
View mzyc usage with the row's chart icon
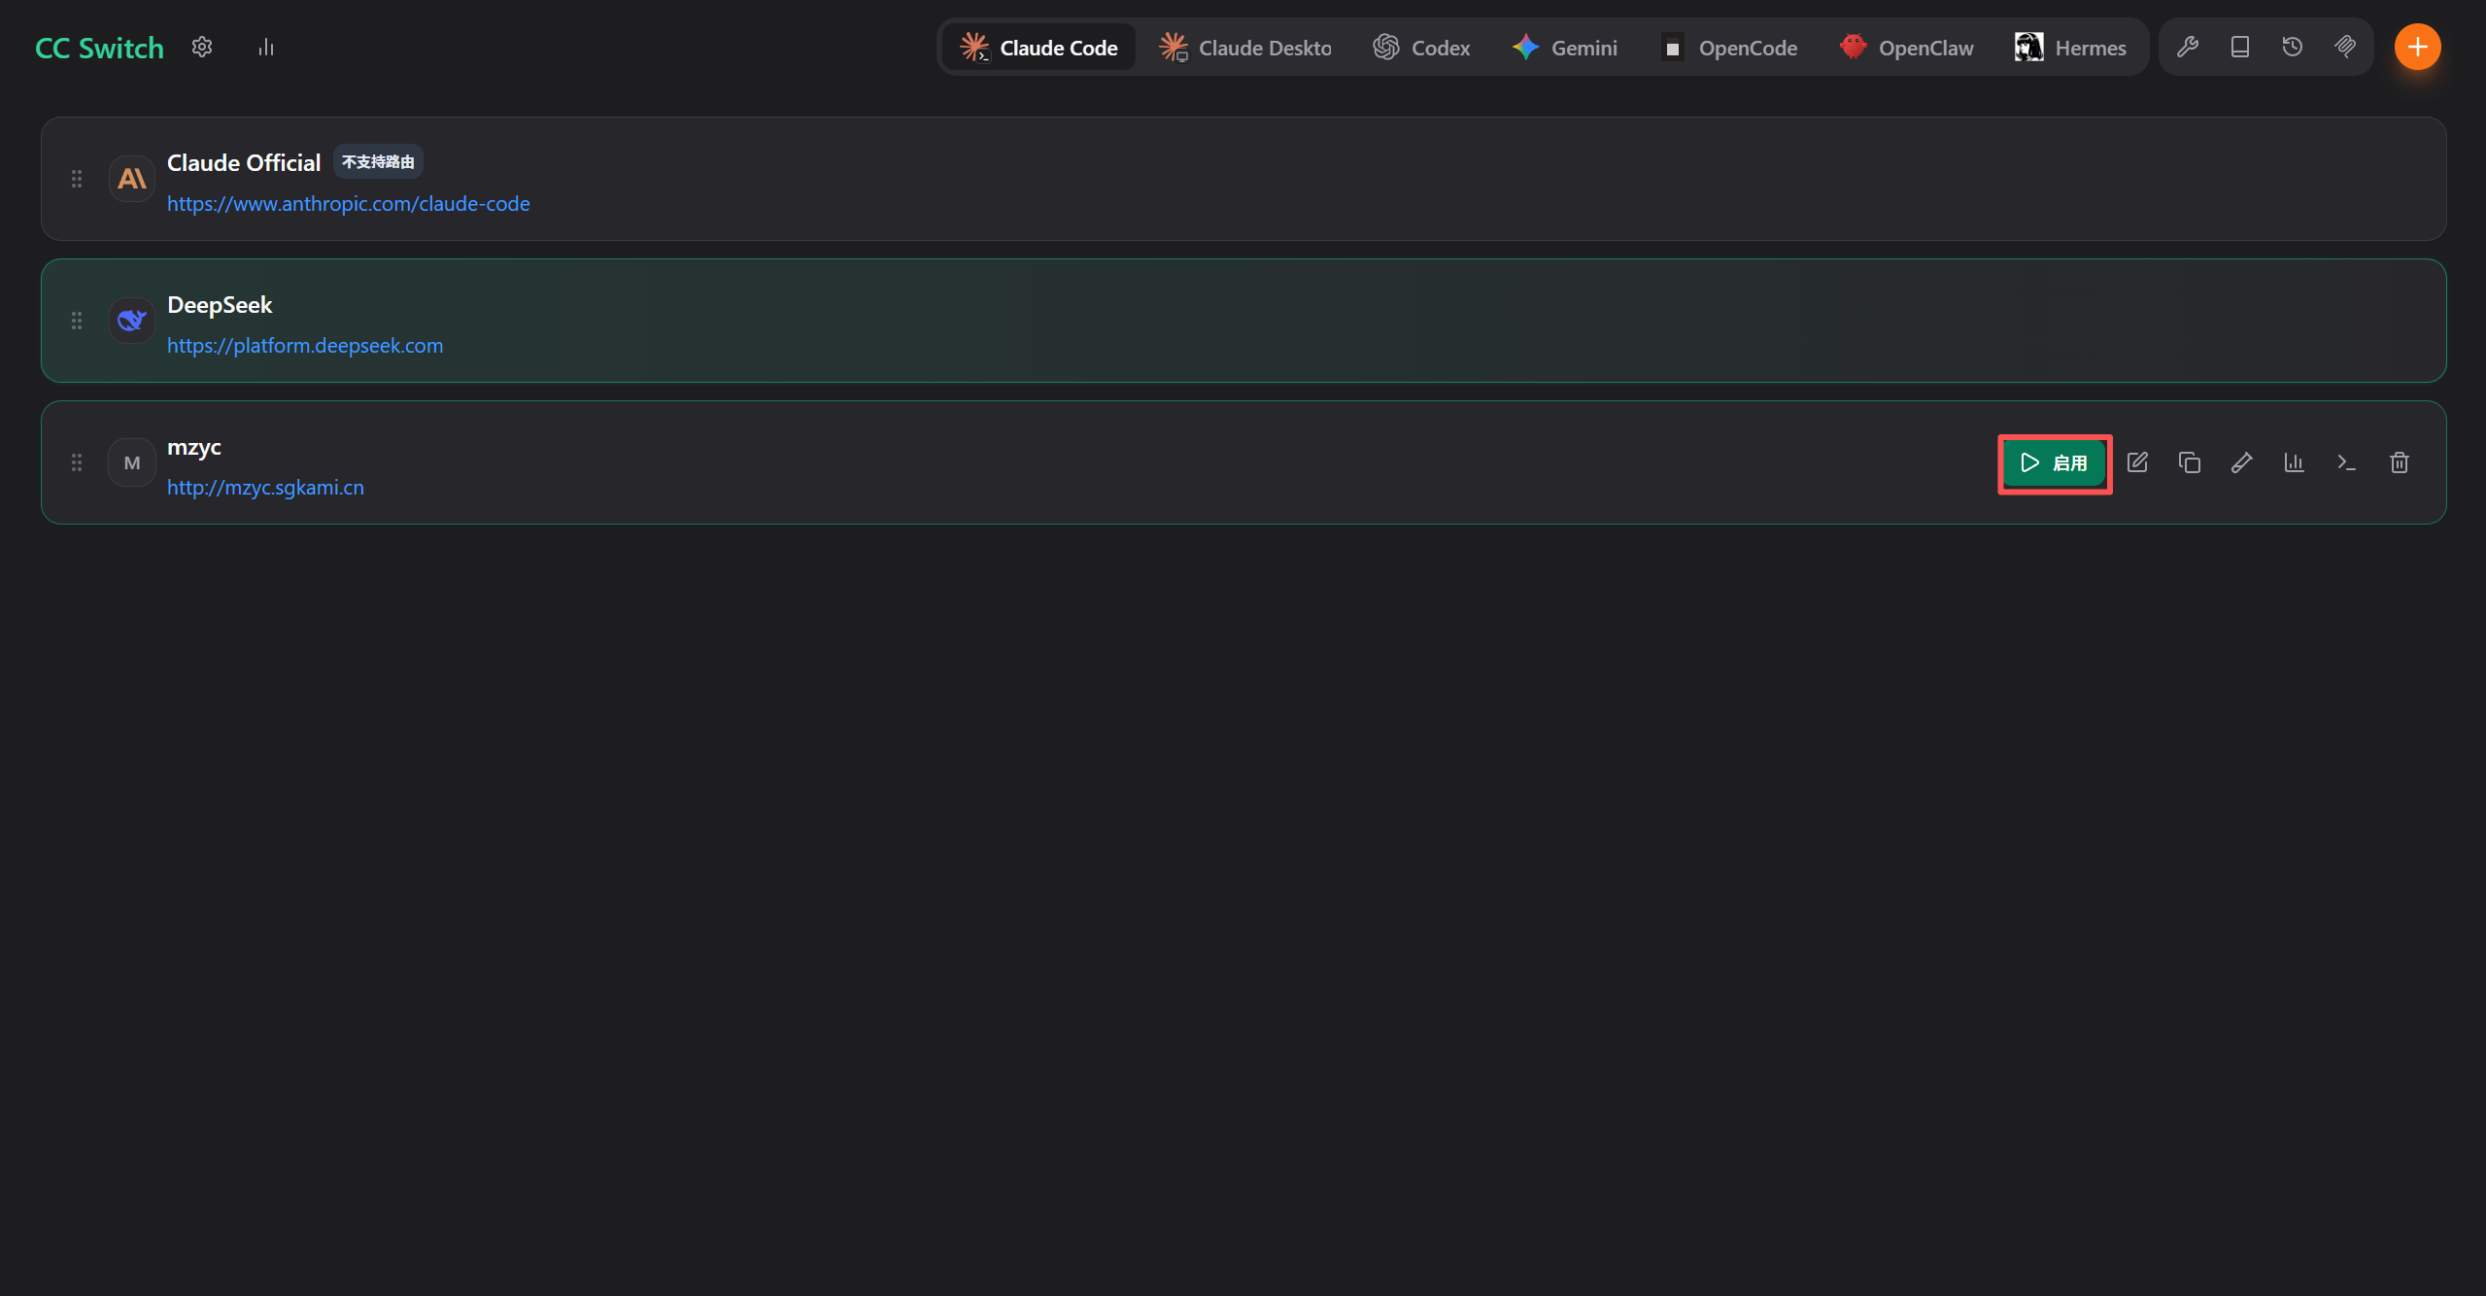(2295, 462)
